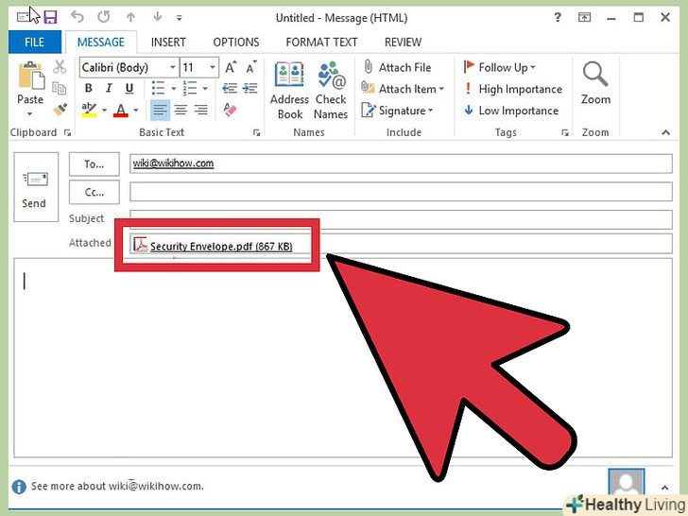Open the OPTIONS tab
Image resolution: width=688 pixels, height=516 pixels.
click(x=236, y=43)
